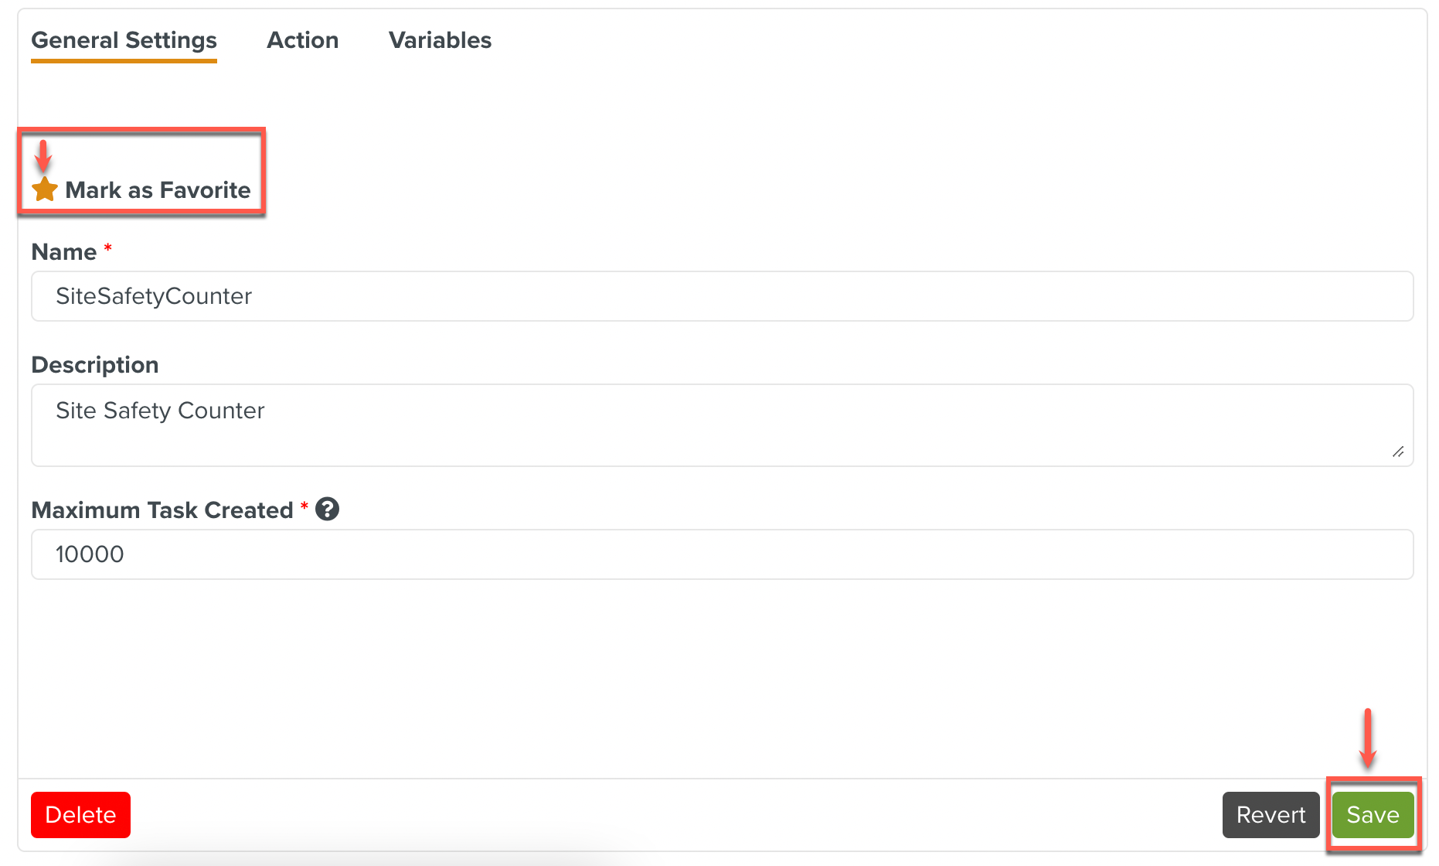Viewport: 1439px width, 866px height.
Task: Click the red arrow above the star
Action: (43, 155)
